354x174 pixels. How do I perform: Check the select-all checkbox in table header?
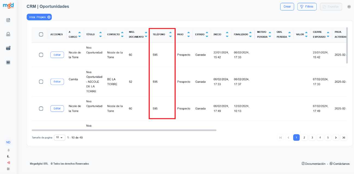(x=41, y=35)
